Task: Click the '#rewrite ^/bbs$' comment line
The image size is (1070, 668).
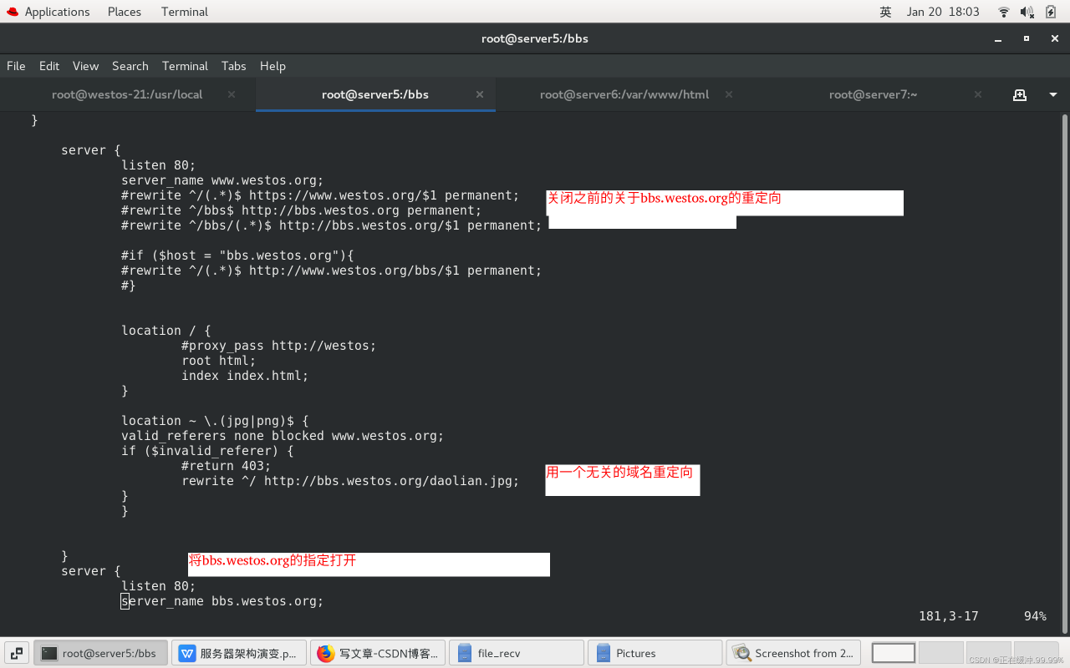Action: click(x=302, y=210)
